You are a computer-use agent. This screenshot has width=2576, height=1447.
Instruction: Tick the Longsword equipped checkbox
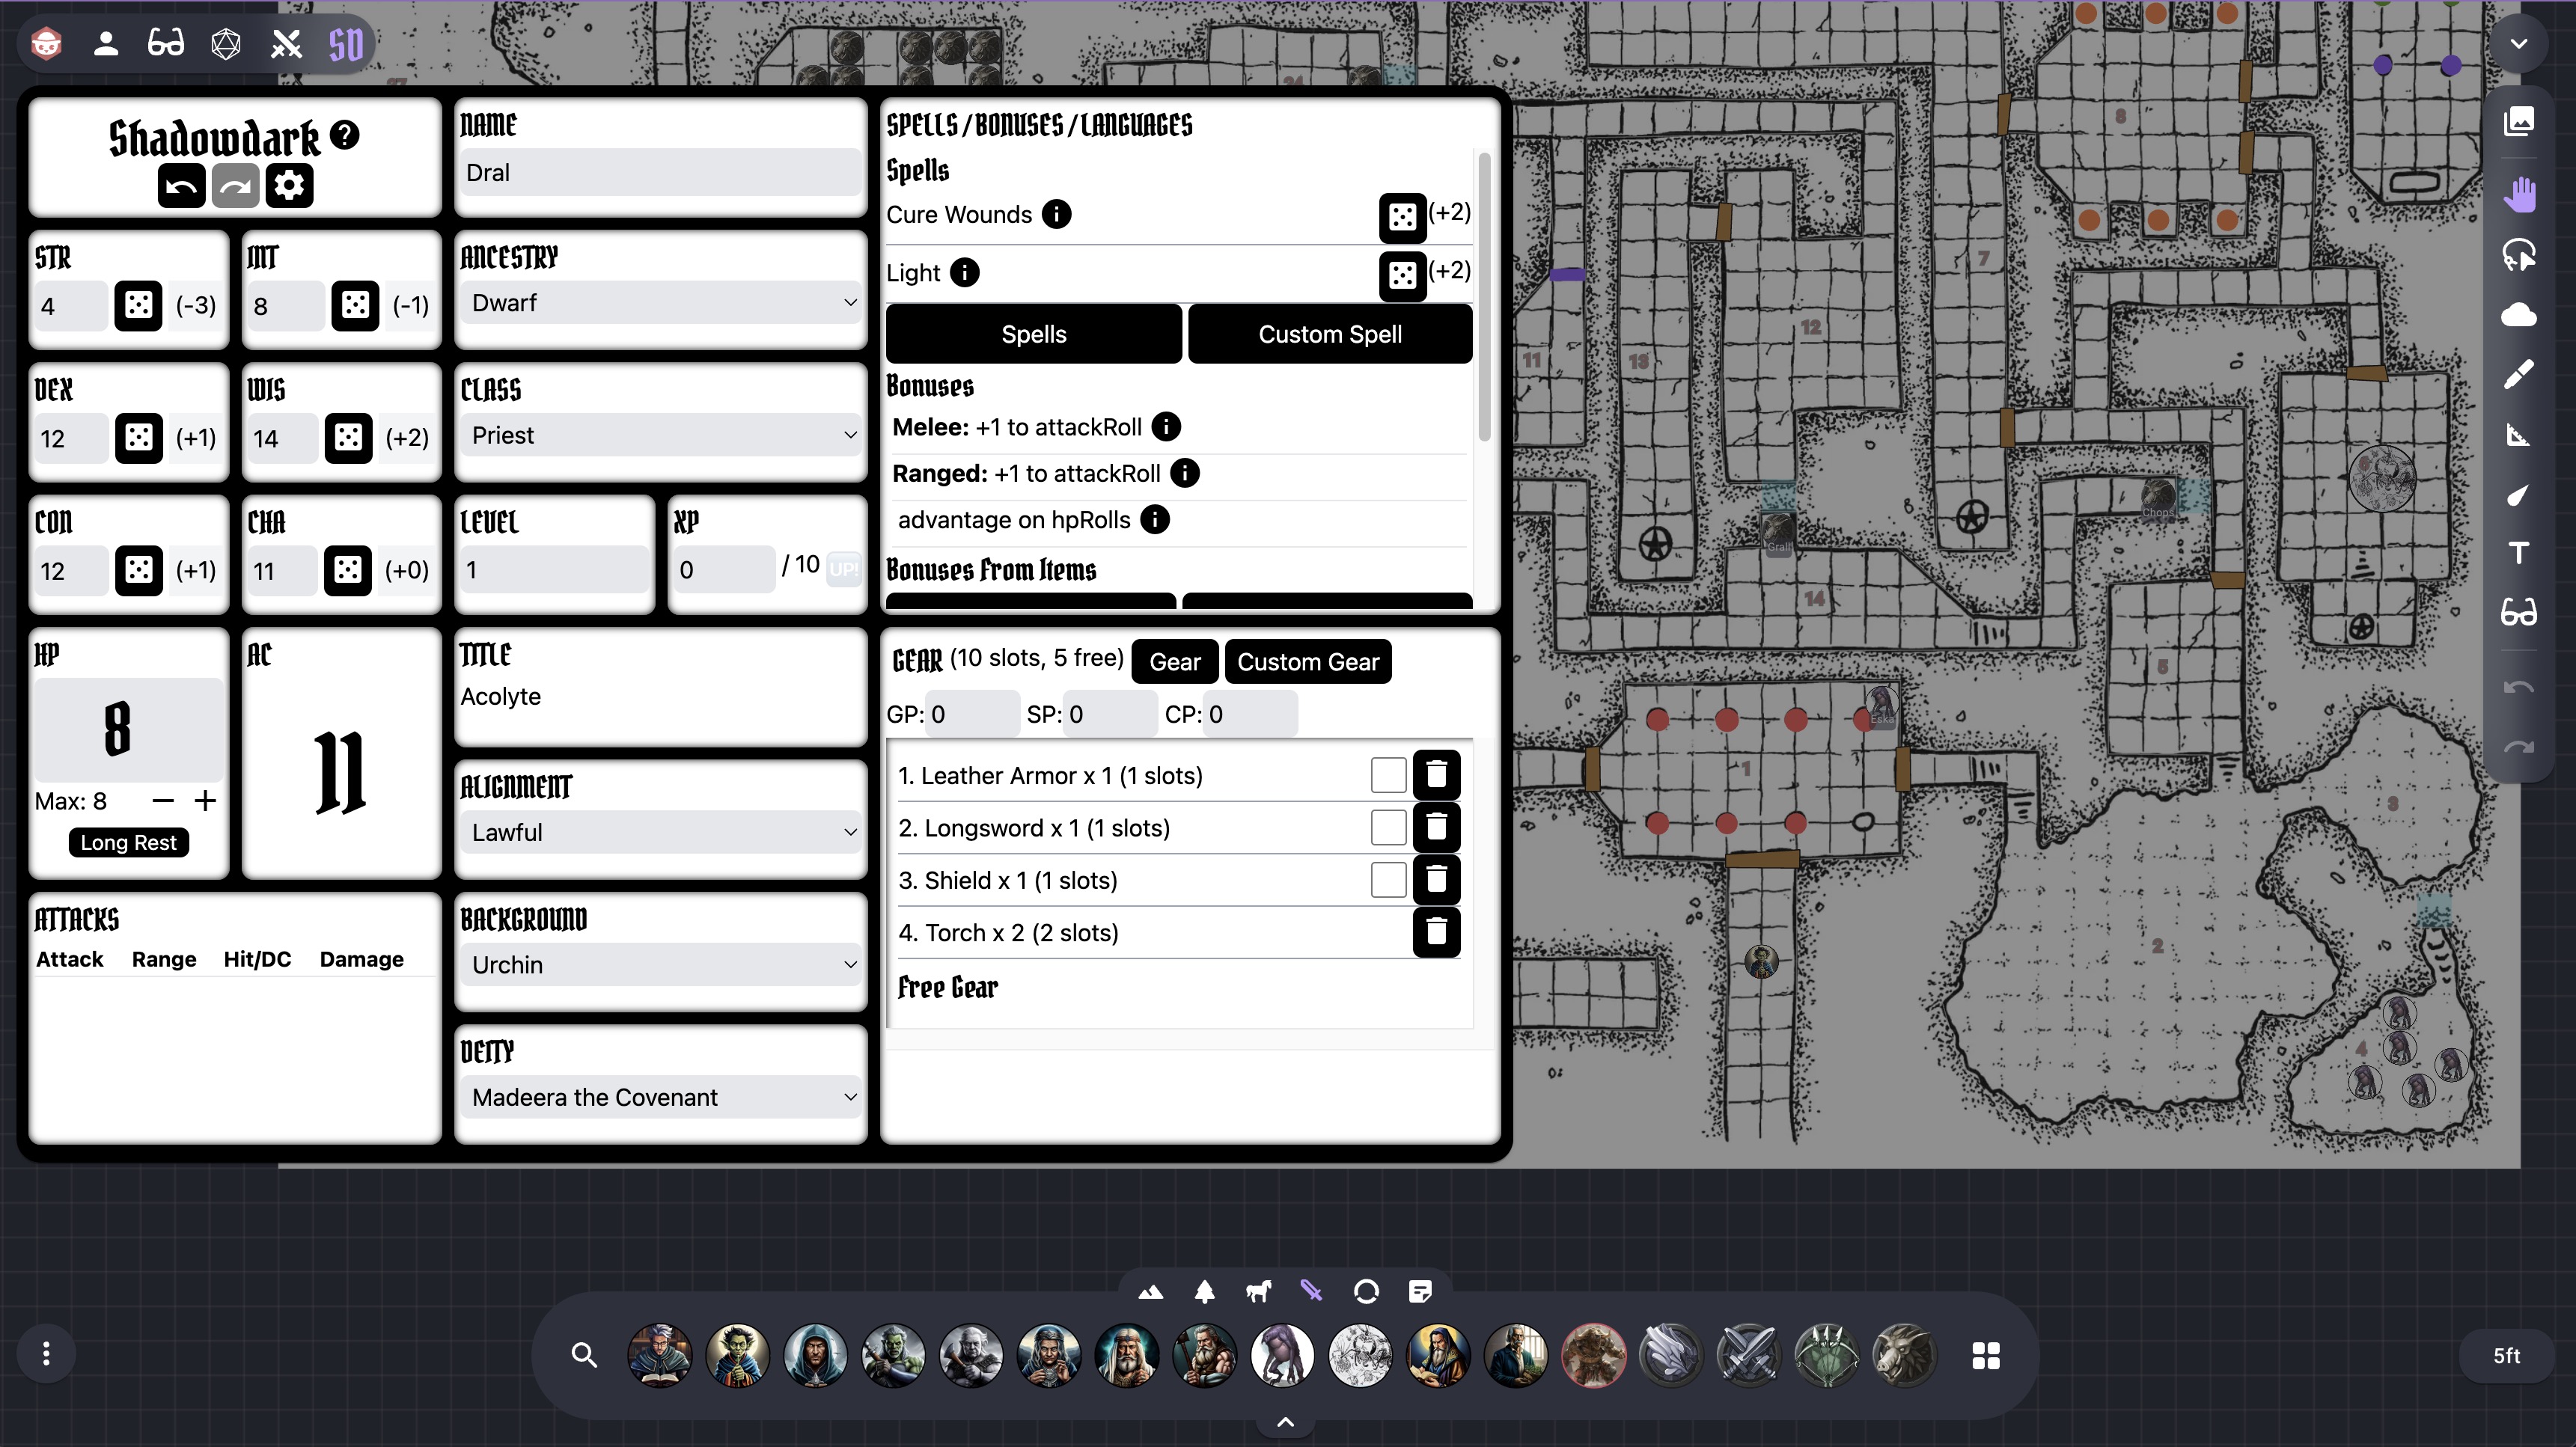(1388, 827)
